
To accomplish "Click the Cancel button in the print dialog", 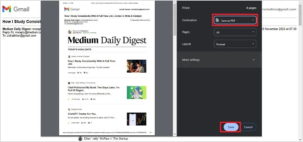I will tap(248, 127).
